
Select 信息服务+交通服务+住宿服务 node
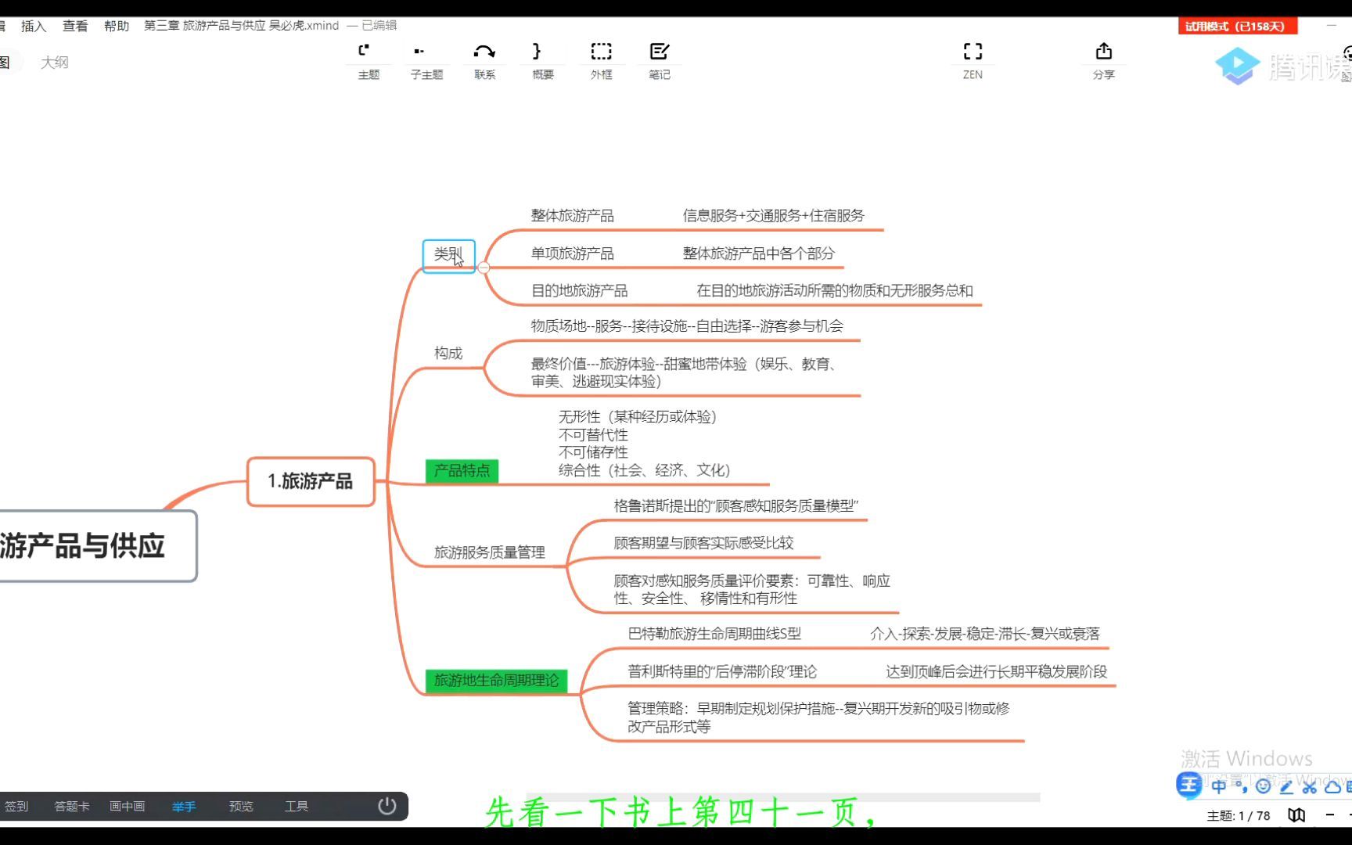pyautogui.click(x=773, y=216)
